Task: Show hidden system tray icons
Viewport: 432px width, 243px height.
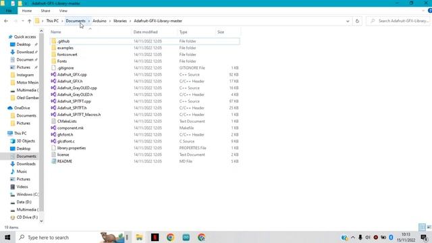Action: (352, 237)
